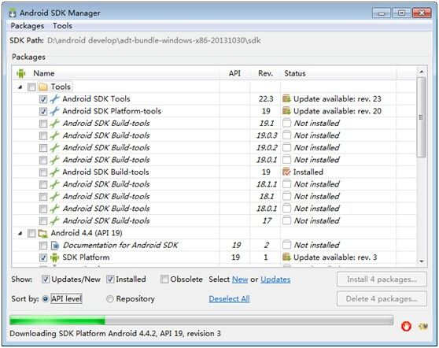This screenshot has height=348, width=439.
Task: Collapse the Tools folder group
Action: pyautogui.click(x=20, y=87)
